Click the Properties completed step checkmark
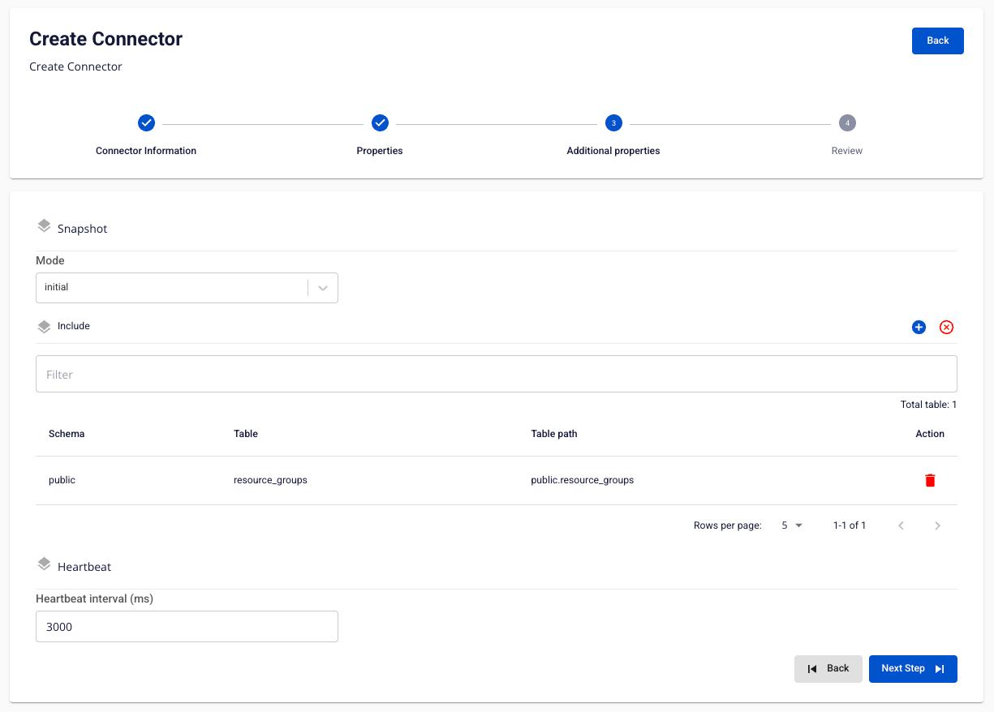994x712 pixels. point(380,123)
